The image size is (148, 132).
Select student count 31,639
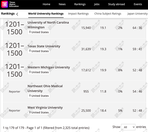[x=86, y=49]
